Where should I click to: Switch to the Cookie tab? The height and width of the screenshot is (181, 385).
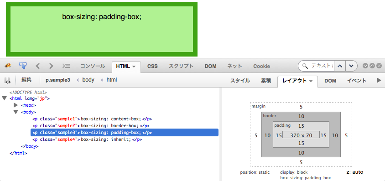point(261,66)
